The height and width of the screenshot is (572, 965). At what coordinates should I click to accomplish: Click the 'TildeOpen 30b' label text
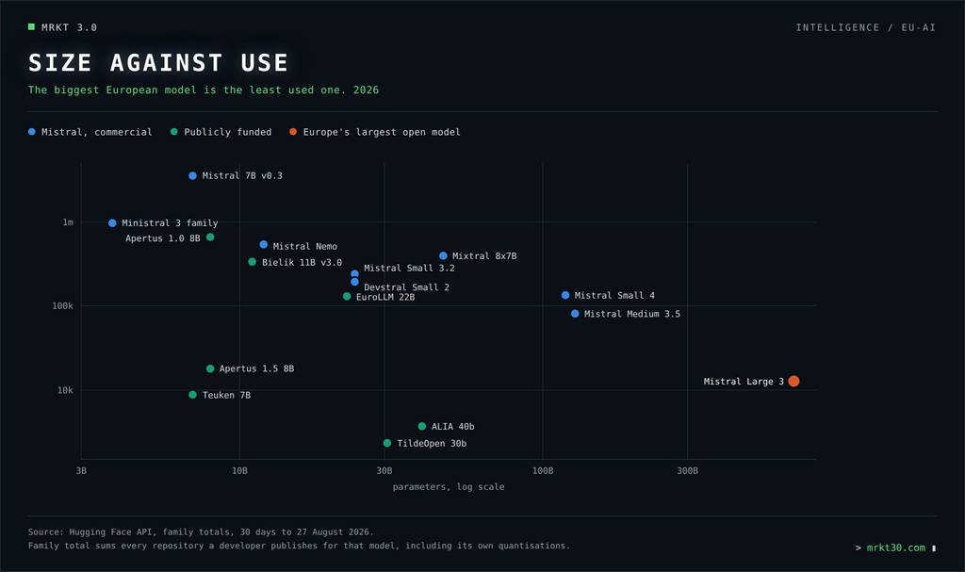(432, 443)
